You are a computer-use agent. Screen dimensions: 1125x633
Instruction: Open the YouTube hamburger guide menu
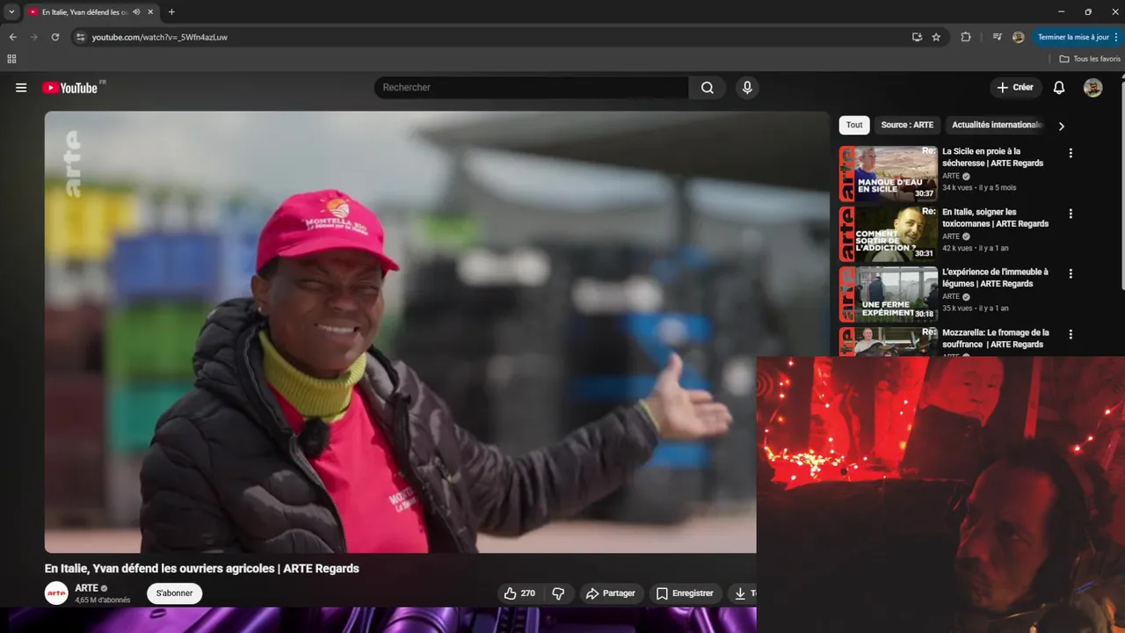pyautogui.click(x=21, y=88)
